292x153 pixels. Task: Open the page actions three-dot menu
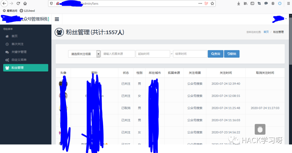200,3
